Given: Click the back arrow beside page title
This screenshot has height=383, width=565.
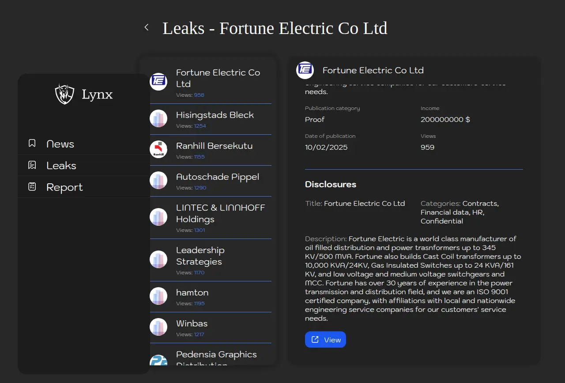Looking at the screenshot, I should pyautogui.click(x=147, y=27).
